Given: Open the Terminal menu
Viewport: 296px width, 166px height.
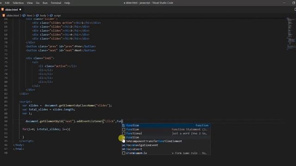Looking at the screenshot, I should tap(56, 3).
